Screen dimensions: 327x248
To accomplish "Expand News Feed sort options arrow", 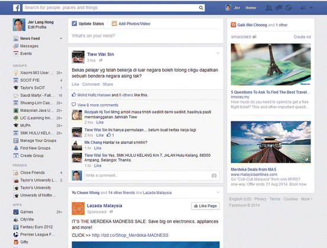I will [61, 38].
